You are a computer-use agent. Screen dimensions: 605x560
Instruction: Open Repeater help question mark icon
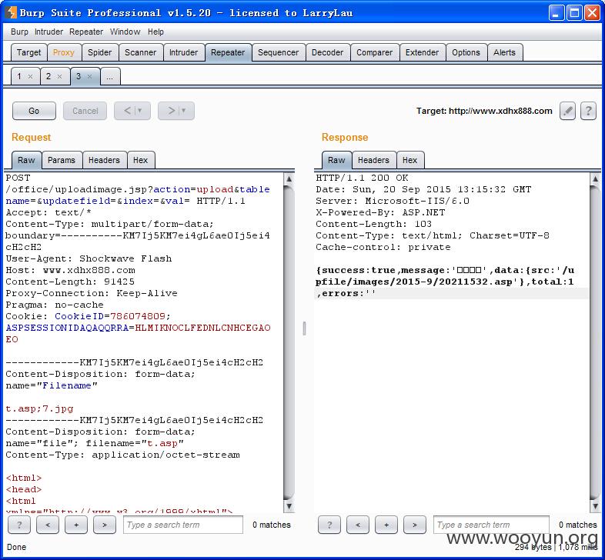(588, 111)
